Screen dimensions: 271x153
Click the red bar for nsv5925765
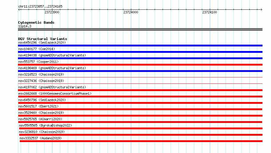tap(140, 122)
